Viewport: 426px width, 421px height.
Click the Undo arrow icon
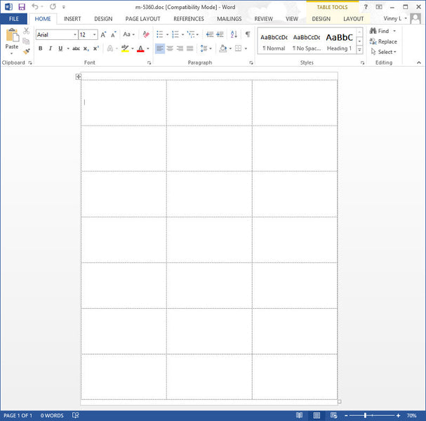coord(34,6)
